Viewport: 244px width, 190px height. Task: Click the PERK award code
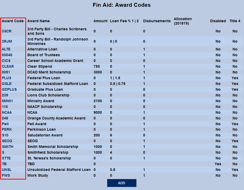click(7, 129)
